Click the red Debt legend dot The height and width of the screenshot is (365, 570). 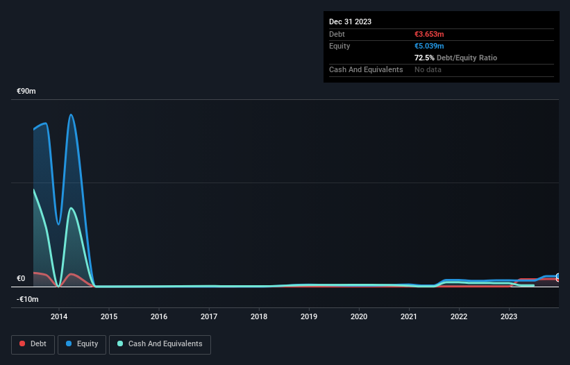pyautogui.click(x=22, y=343)
